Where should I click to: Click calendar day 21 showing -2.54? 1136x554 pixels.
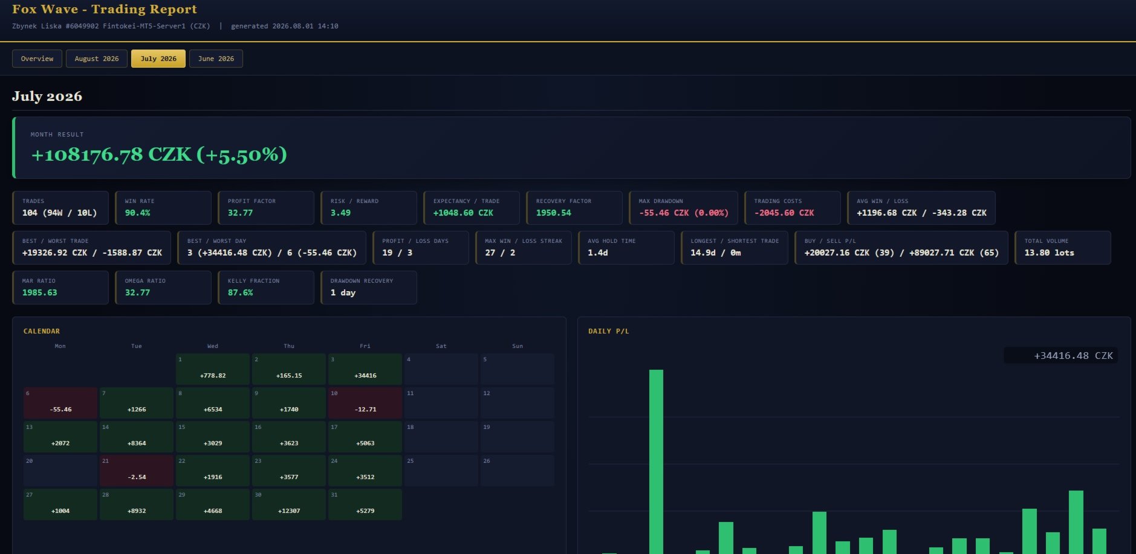(x=137, y=471)
